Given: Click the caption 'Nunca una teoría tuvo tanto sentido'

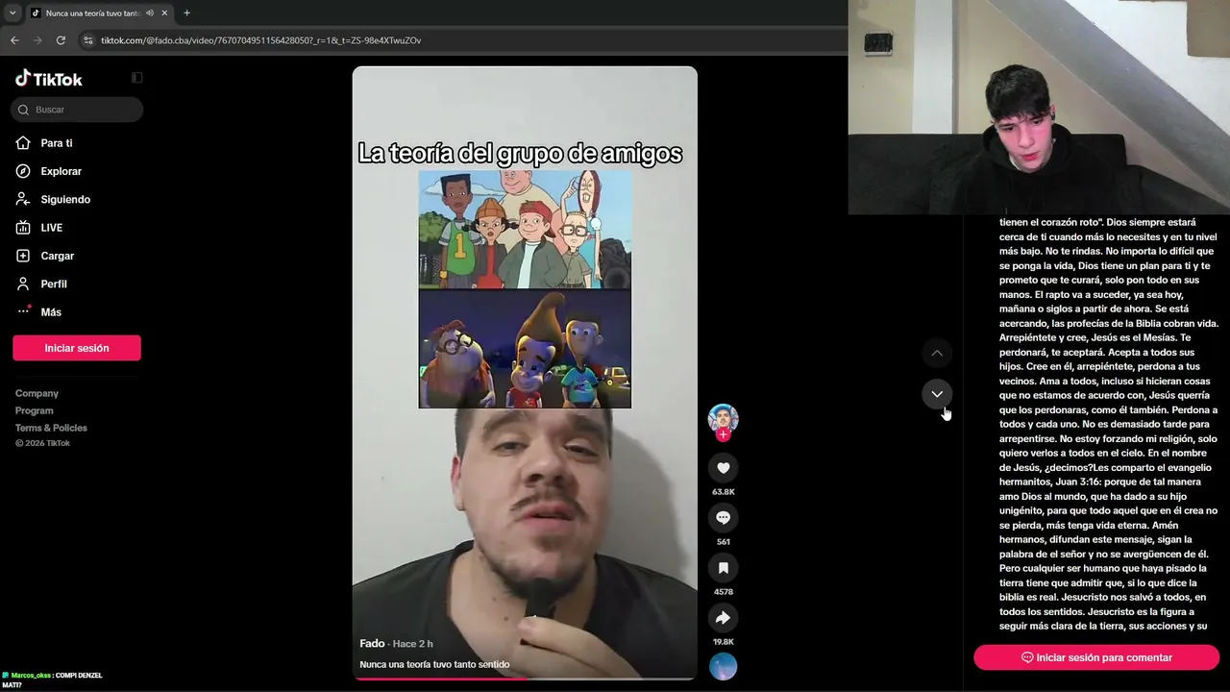Looking at the screenshot, I should click(x=434, y=664).
